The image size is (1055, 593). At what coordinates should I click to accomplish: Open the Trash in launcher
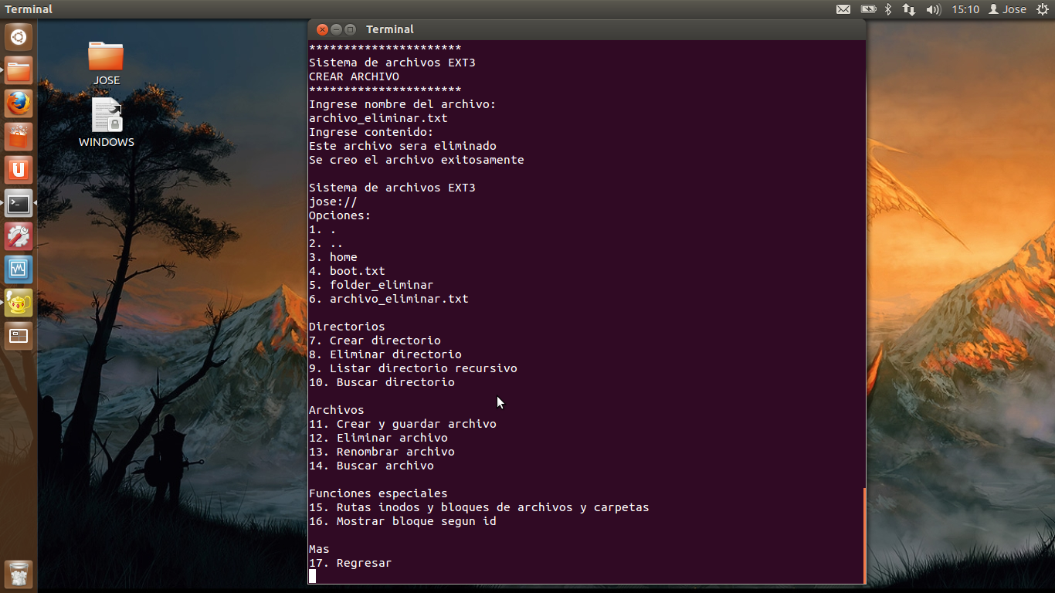coord(19,574)
